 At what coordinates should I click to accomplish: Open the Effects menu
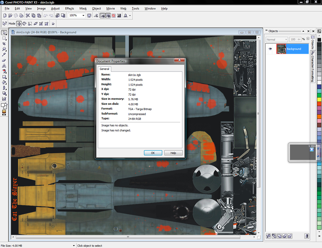click(69, 8)
